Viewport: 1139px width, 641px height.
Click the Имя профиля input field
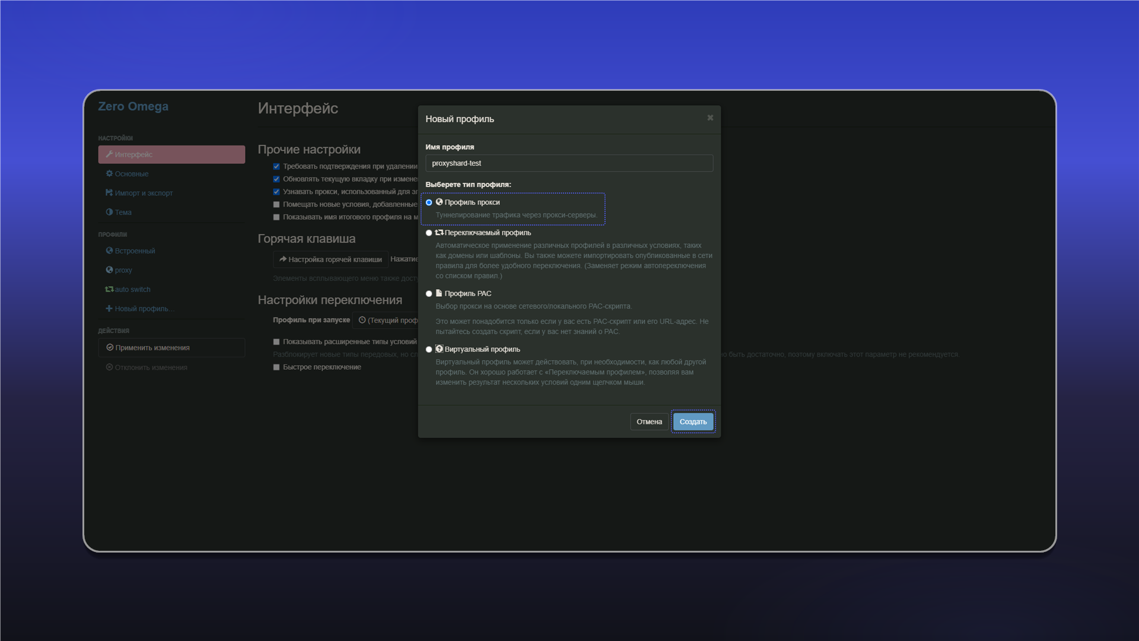(569, 163)
